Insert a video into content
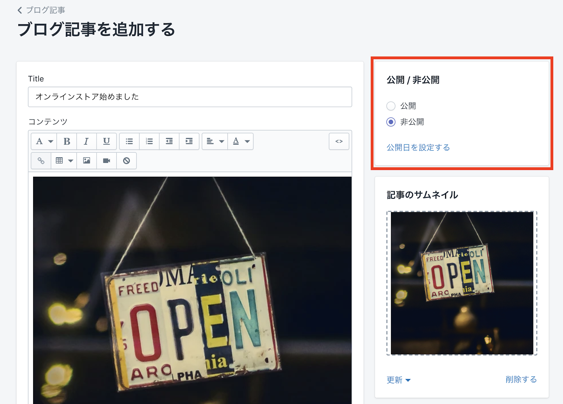This screenshot has height=404, width=563. (x=106, y=161)
